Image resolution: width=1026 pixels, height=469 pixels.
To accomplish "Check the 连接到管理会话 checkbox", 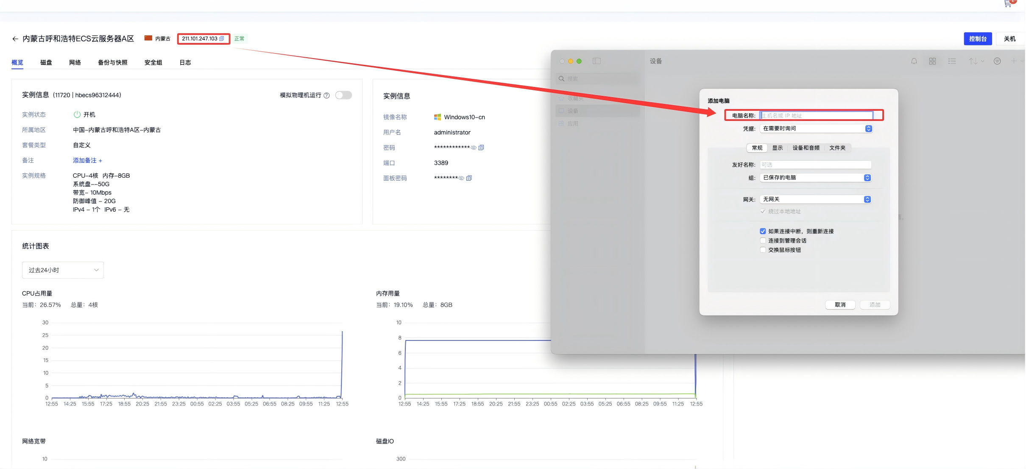I will point(763,240).
